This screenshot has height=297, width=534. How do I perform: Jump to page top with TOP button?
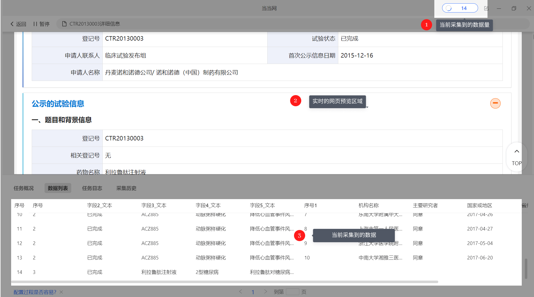[516, 157]
